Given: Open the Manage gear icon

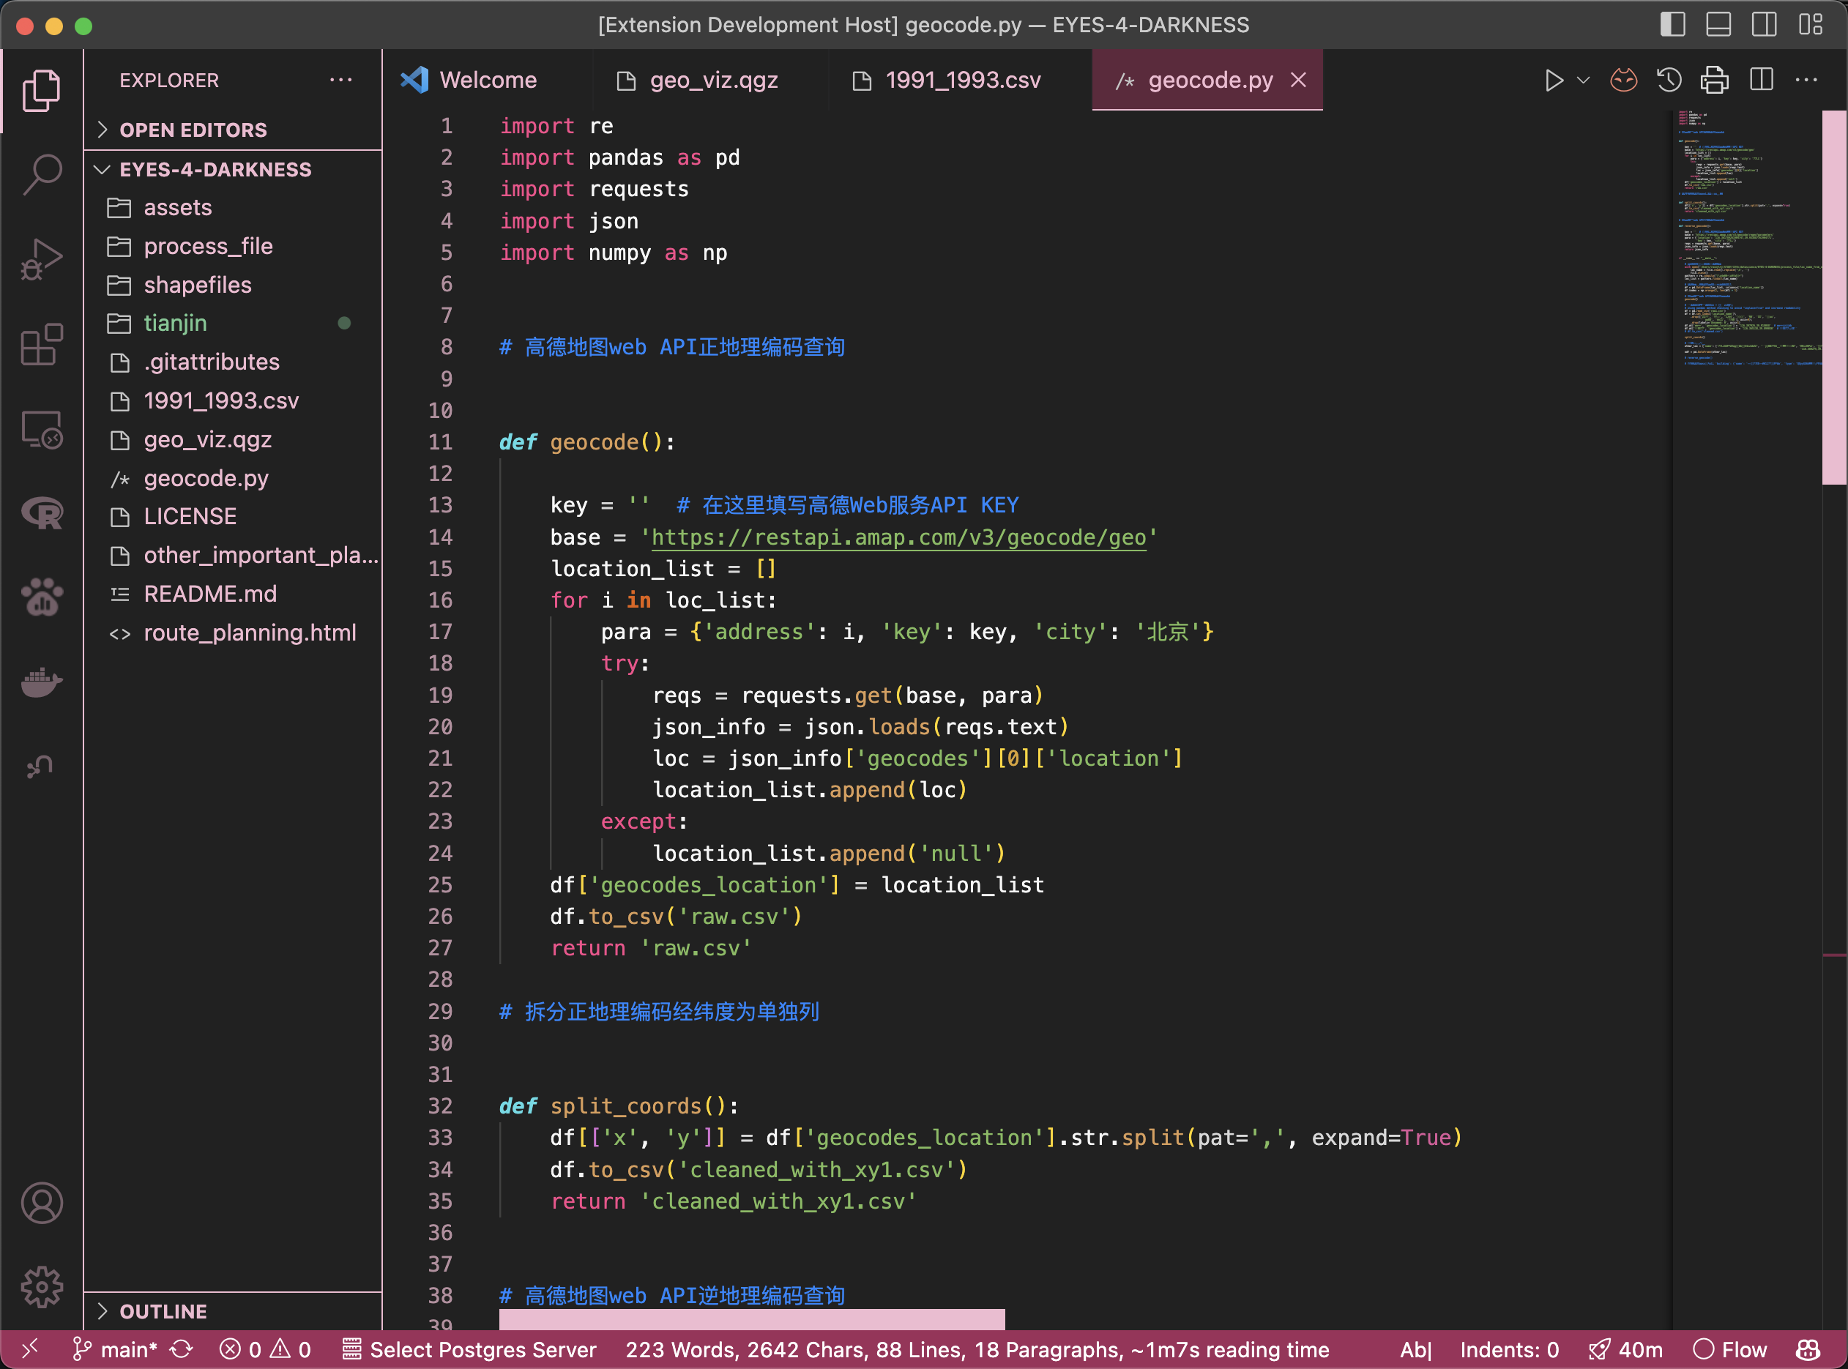Looking at the screenshot, I should coord(42,1287).
